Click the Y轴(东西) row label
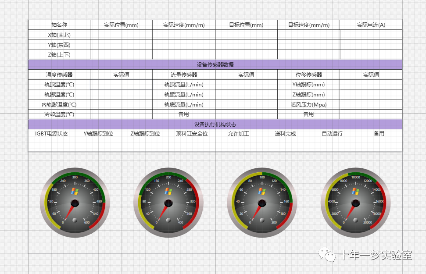426x274 pixels. click(59, 45)
